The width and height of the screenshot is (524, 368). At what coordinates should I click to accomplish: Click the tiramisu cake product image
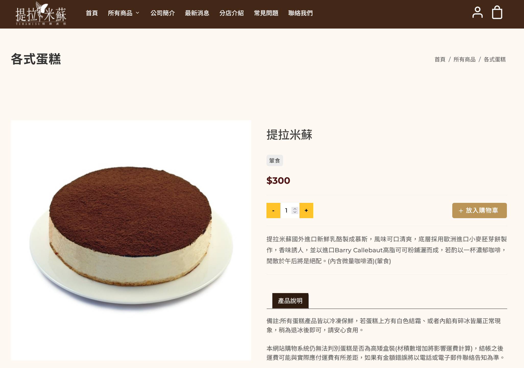pyautogui.click(x=131, y=240)
